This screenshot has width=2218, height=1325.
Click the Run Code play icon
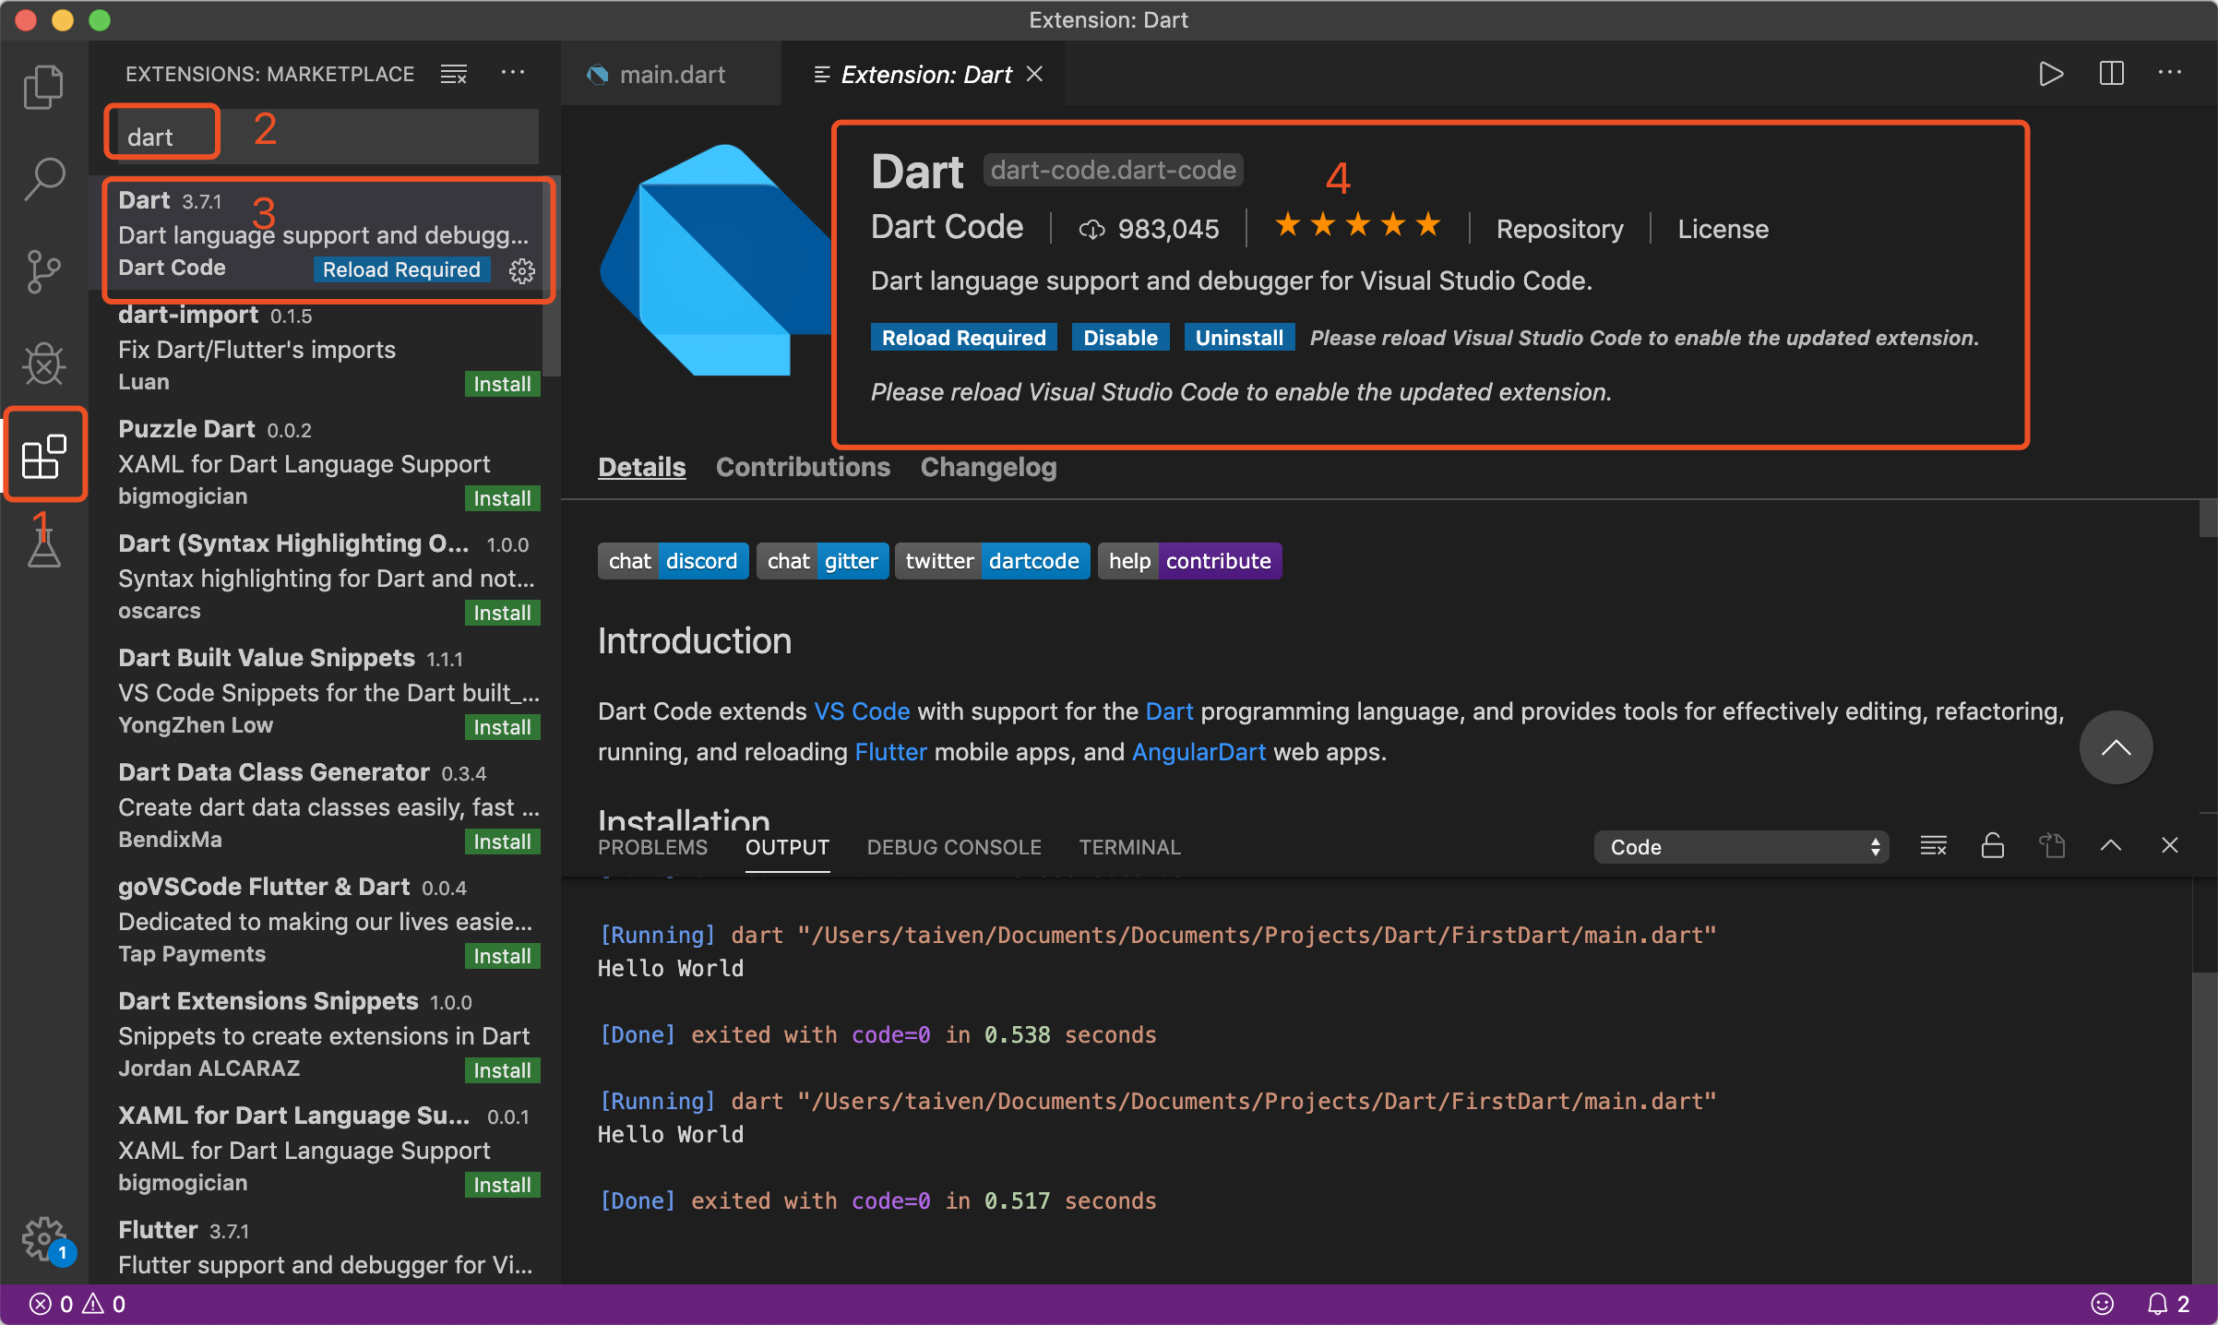tap(2050, 74)
